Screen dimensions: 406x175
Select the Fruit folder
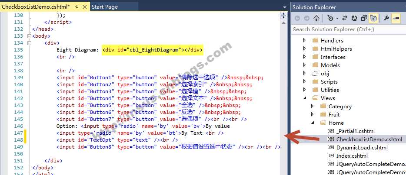coord(334,115)
